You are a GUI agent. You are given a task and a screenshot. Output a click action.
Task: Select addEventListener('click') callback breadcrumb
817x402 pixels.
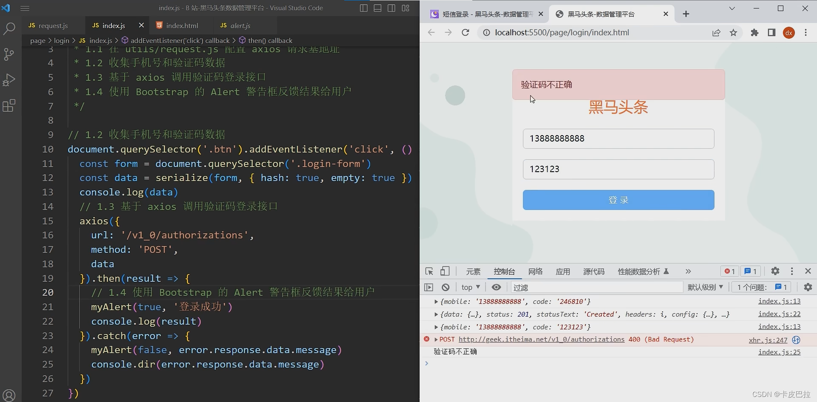[x=176, y=40]
